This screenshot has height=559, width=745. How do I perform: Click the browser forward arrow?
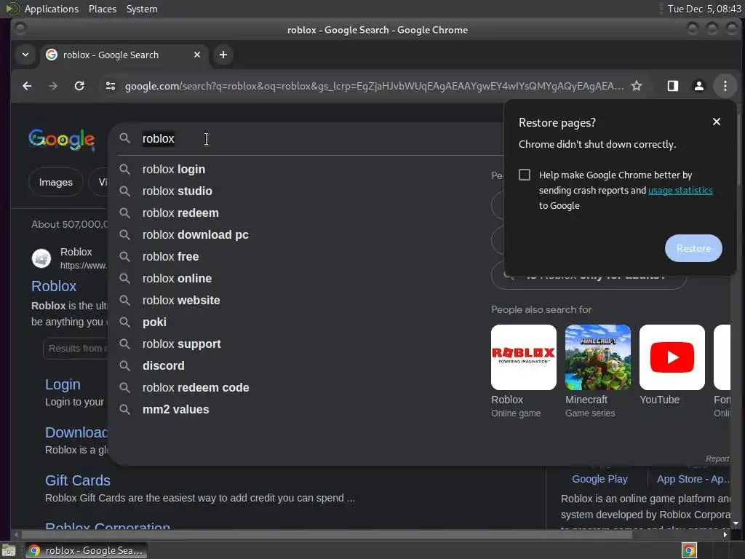pos(52,86)
